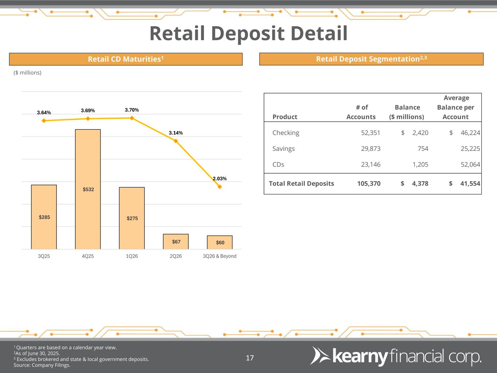Image resolution: width=497 pixels, height=373 pixels.
Task: Select the $60 bar for 3Q26 & Beyond
Action: 220,242
